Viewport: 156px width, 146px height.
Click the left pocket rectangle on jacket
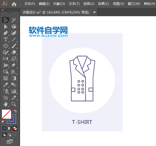point(73,90)
